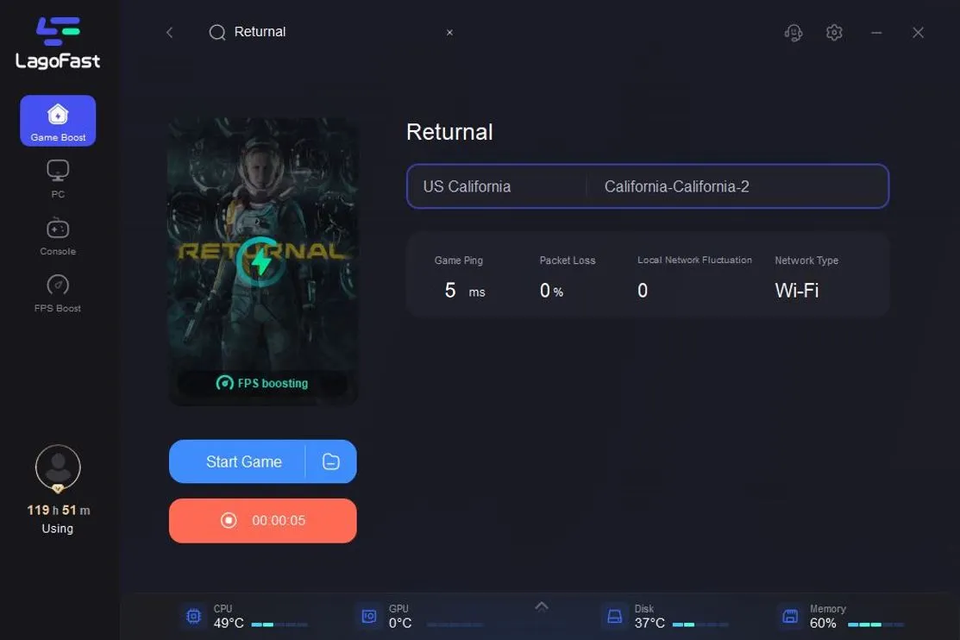Click the user avatar icon
Screen dimensions: 960x640
[x=58, y=467]
